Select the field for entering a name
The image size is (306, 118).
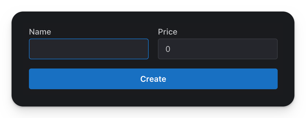[x=89, y=49]
